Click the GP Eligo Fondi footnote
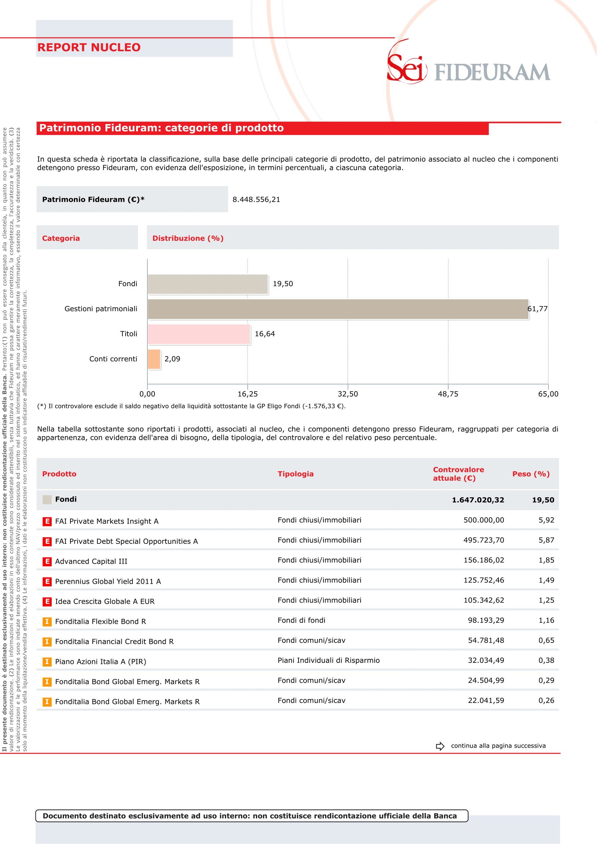 191,406
